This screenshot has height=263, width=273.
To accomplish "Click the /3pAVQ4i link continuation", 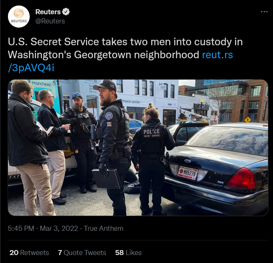I will (31, 68).
